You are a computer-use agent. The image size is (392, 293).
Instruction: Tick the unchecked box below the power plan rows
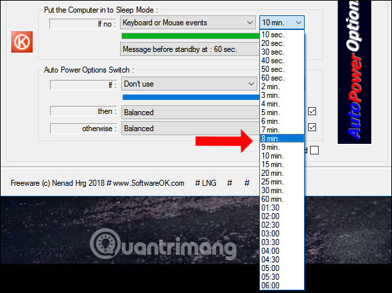point(314,150)
